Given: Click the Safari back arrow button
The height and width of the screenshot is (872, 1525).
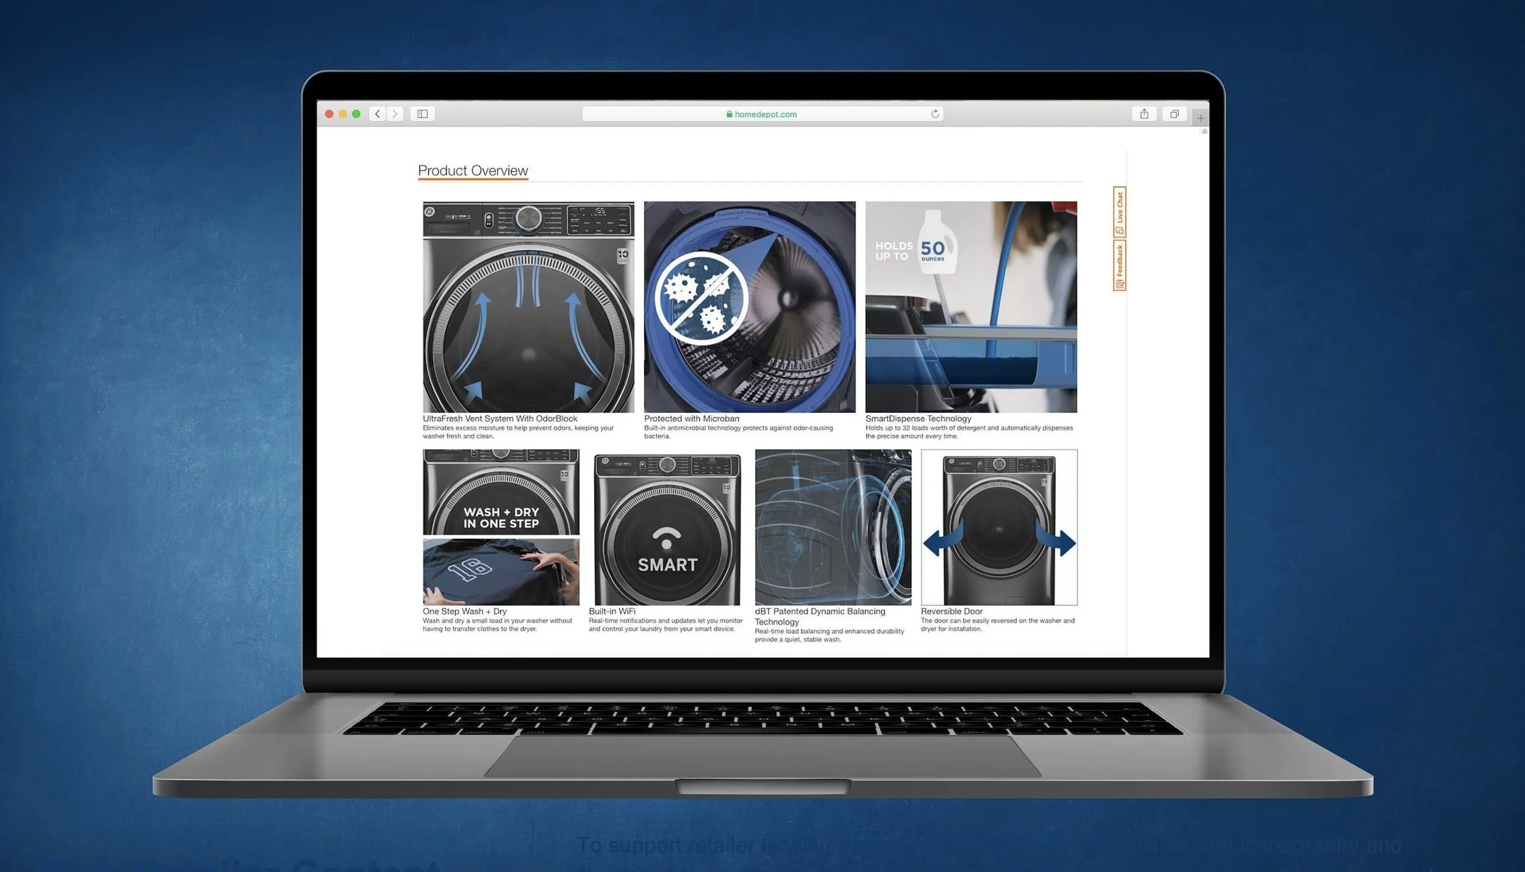Looking at the screenshot, I should [378, 114].
